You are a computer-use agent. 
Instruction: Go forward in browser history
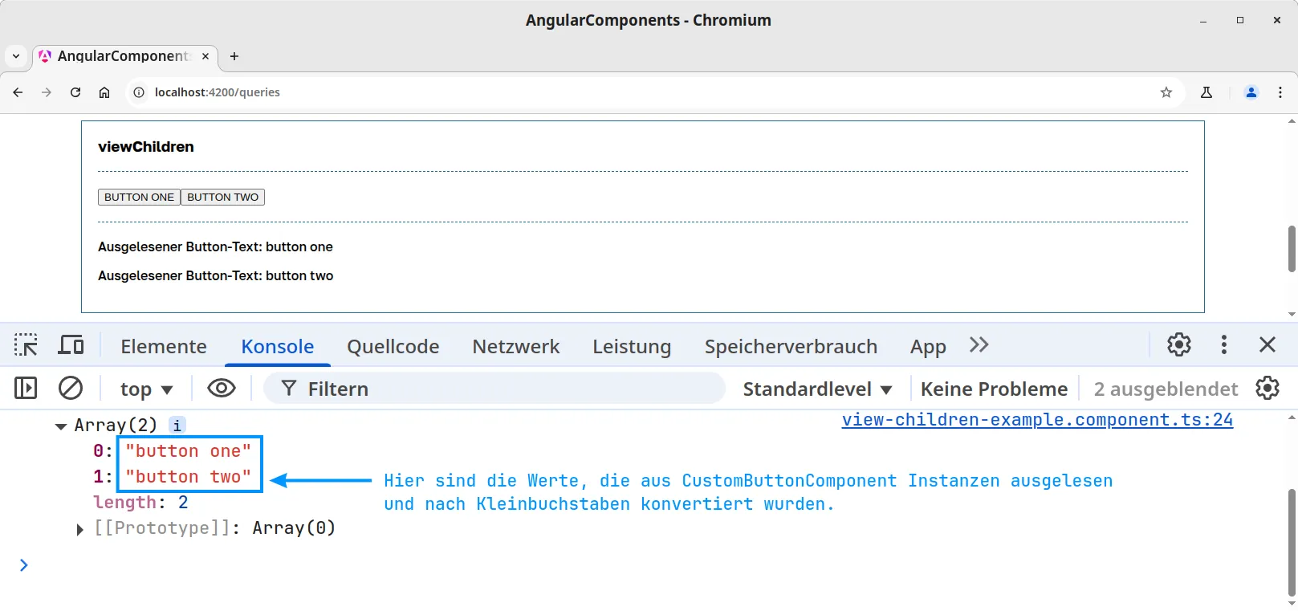47,92
